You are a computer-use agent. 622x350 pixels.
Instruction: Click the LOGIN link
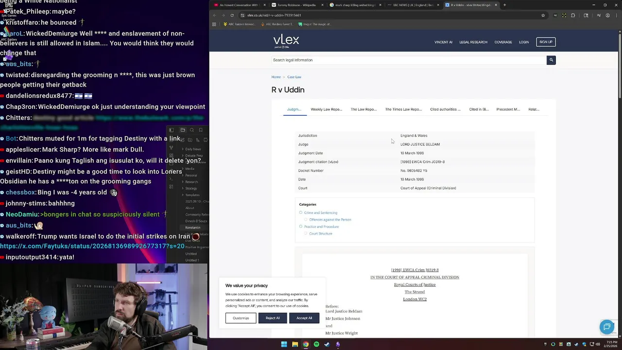tap(524, 42)
